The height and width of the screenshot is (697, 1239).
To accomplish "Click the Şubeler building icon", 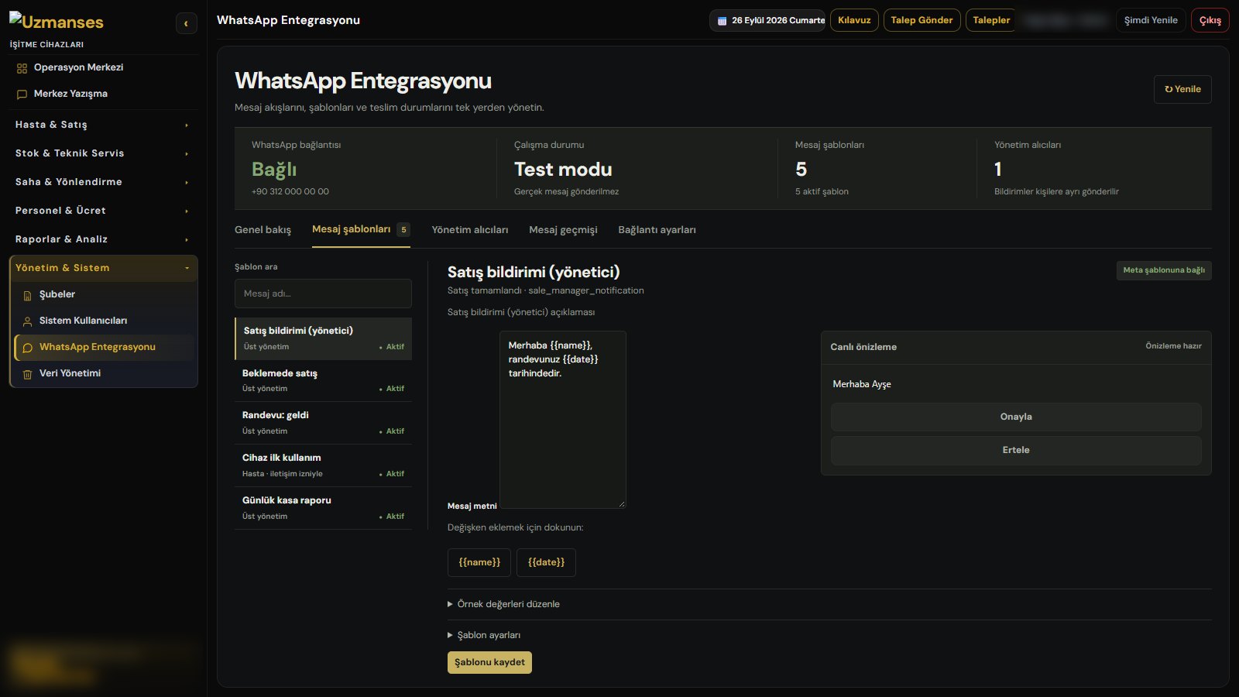I will point(27,295).
